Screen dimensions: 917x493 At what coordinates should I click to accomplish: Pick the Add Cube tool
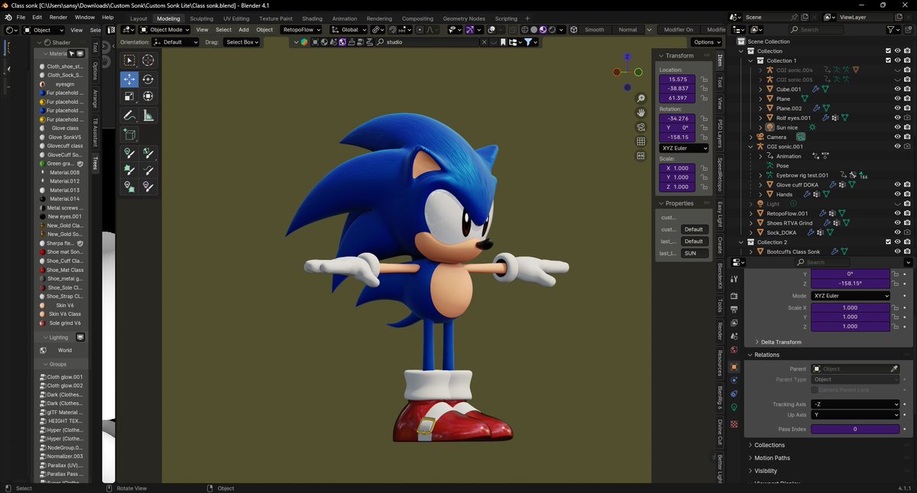pos(129,135)
